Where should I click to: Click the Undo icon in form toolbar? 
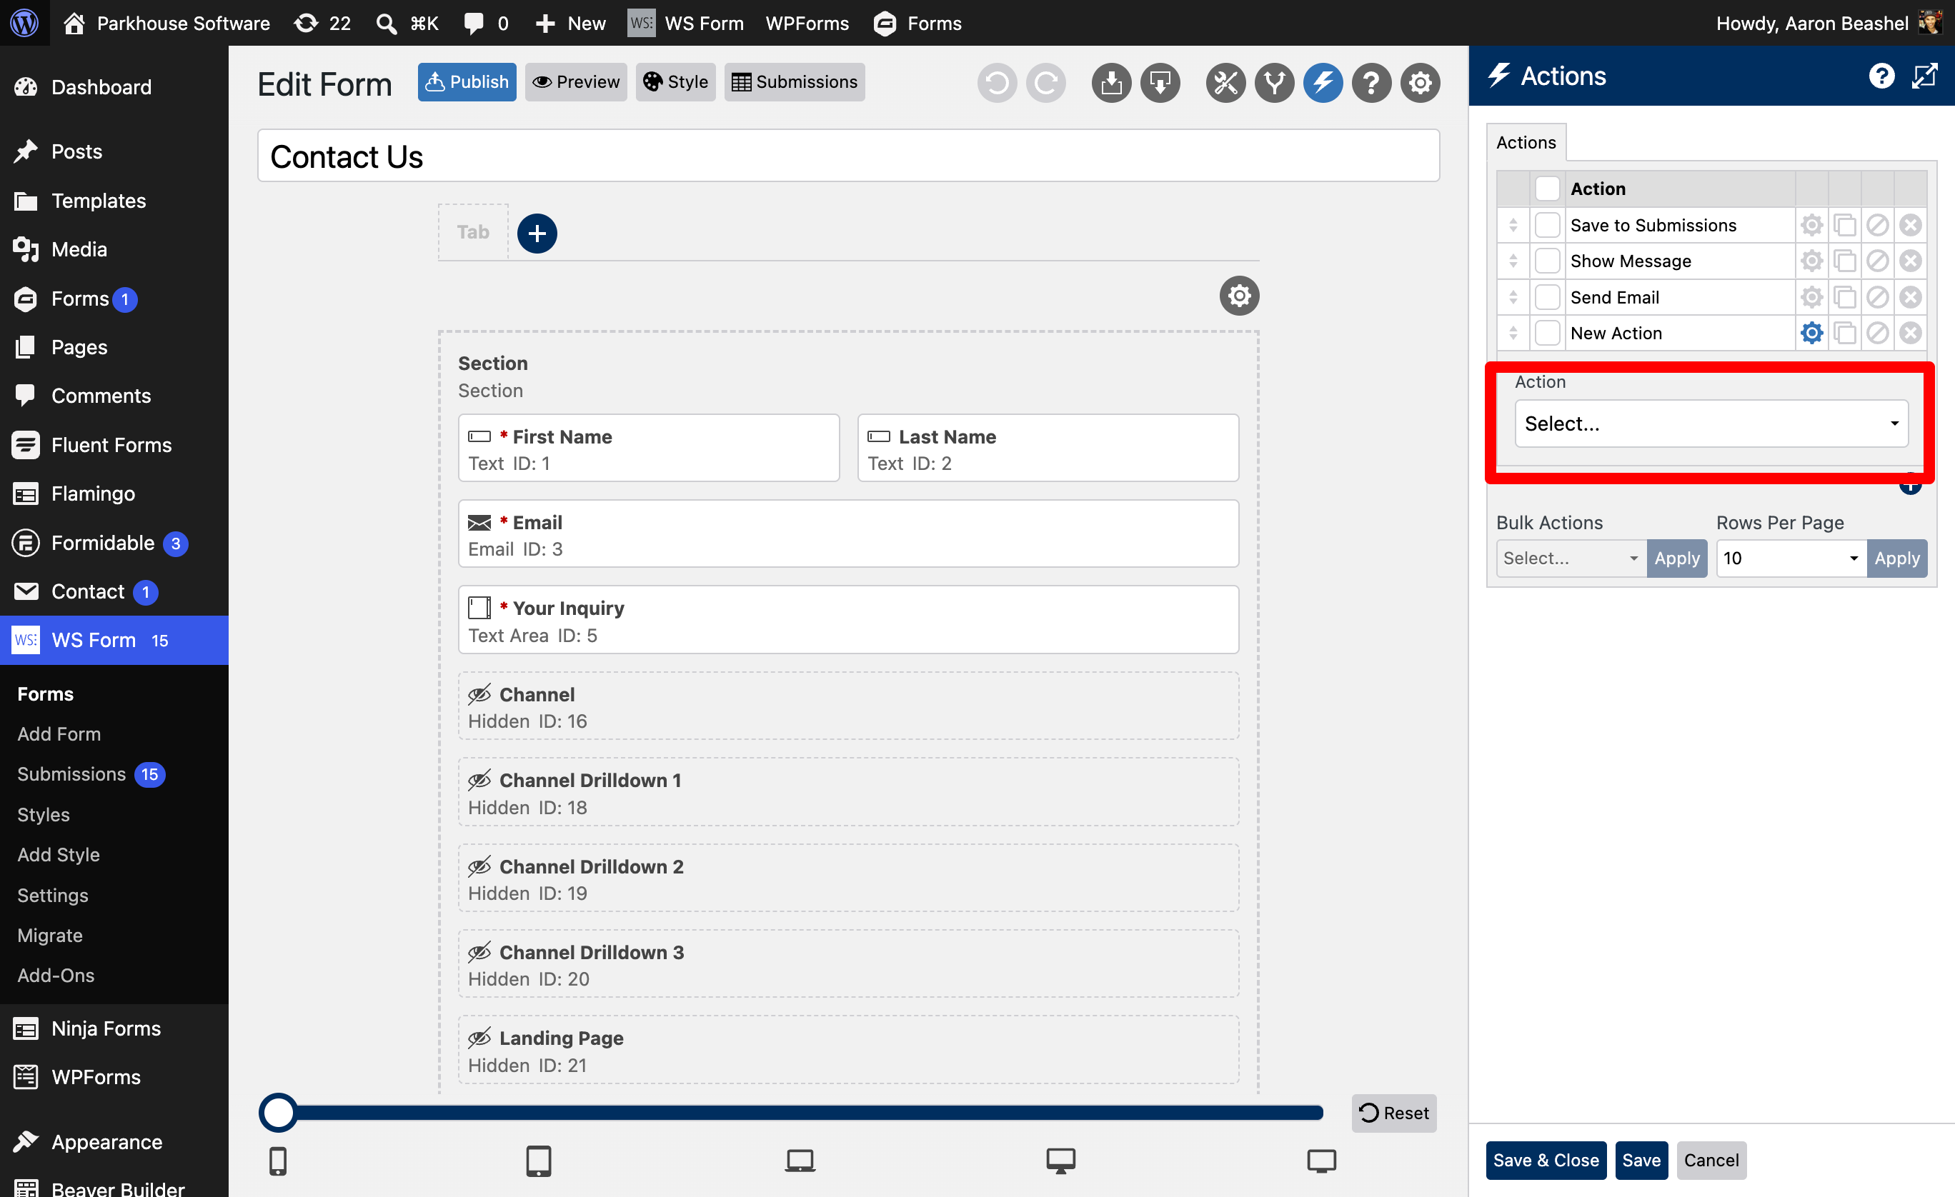click(997, 83)
